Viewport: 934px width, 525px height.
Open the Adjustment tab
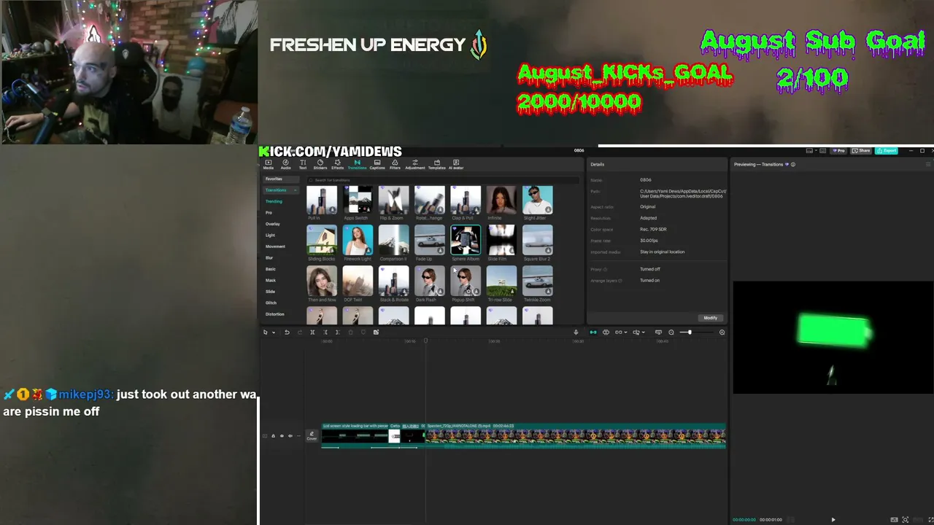click(x=415, y=165)
